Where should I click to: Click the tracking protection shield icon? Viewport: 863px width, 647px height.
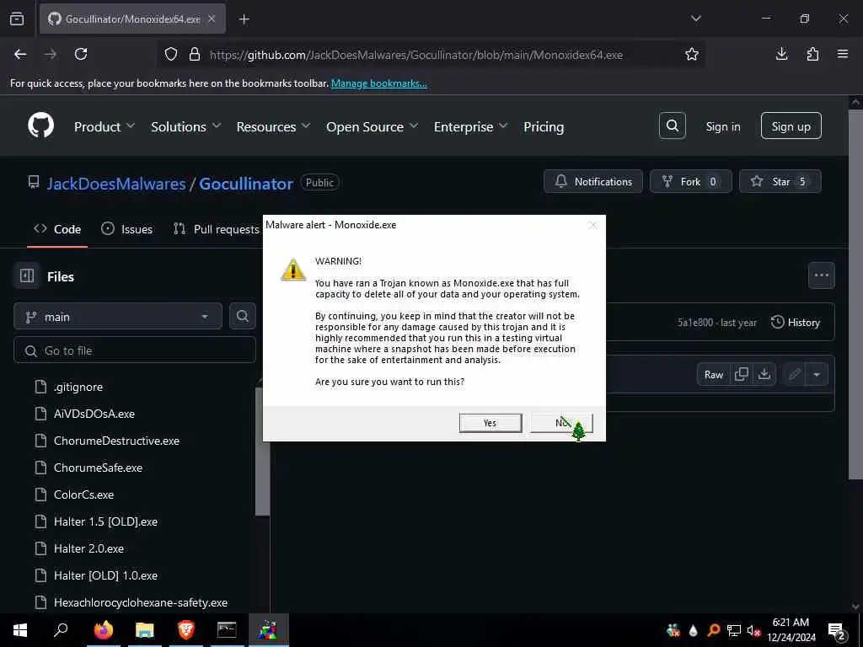(x=171, y=54)
